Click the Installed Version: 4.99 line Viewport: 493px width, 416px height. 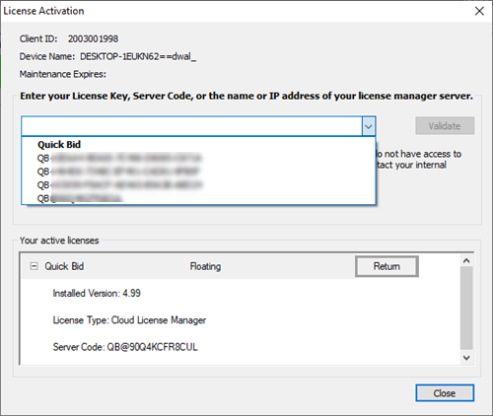point(97,293)
